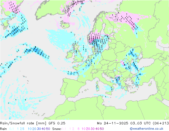Screen dimensions: 169x131
Task: Click the "Rain/Snowfall rate [mm]" title text
Action: pos(23,123)
